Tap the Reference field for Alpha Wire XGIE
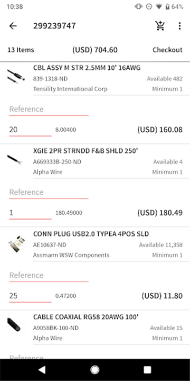Viewport: 190px width, 381px height. (49, 193)
